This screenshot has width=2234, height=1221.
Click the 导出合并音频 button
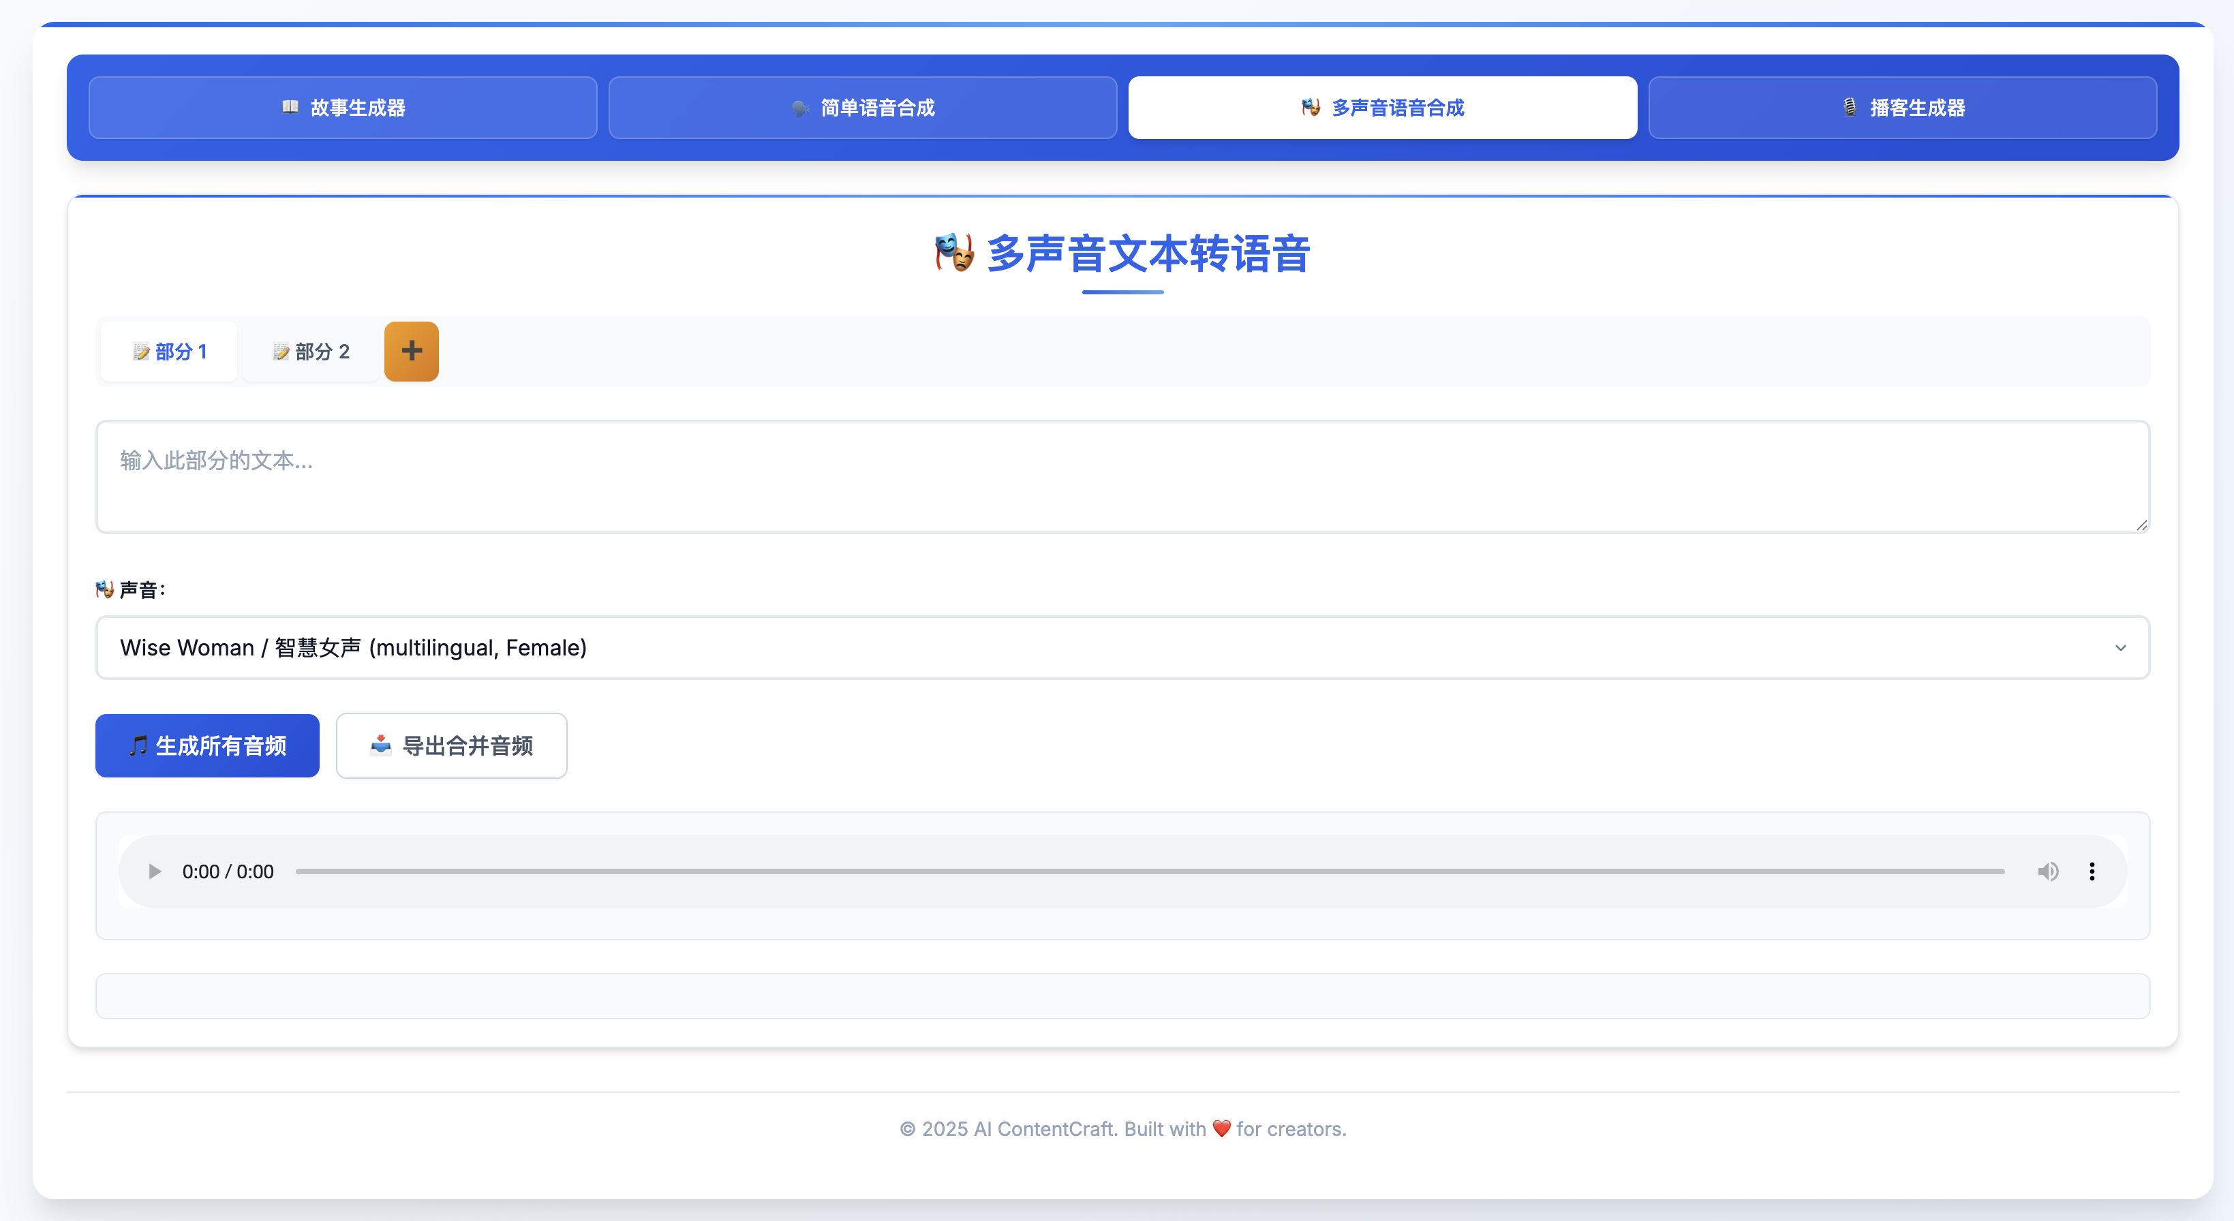(x=451, y=746)
